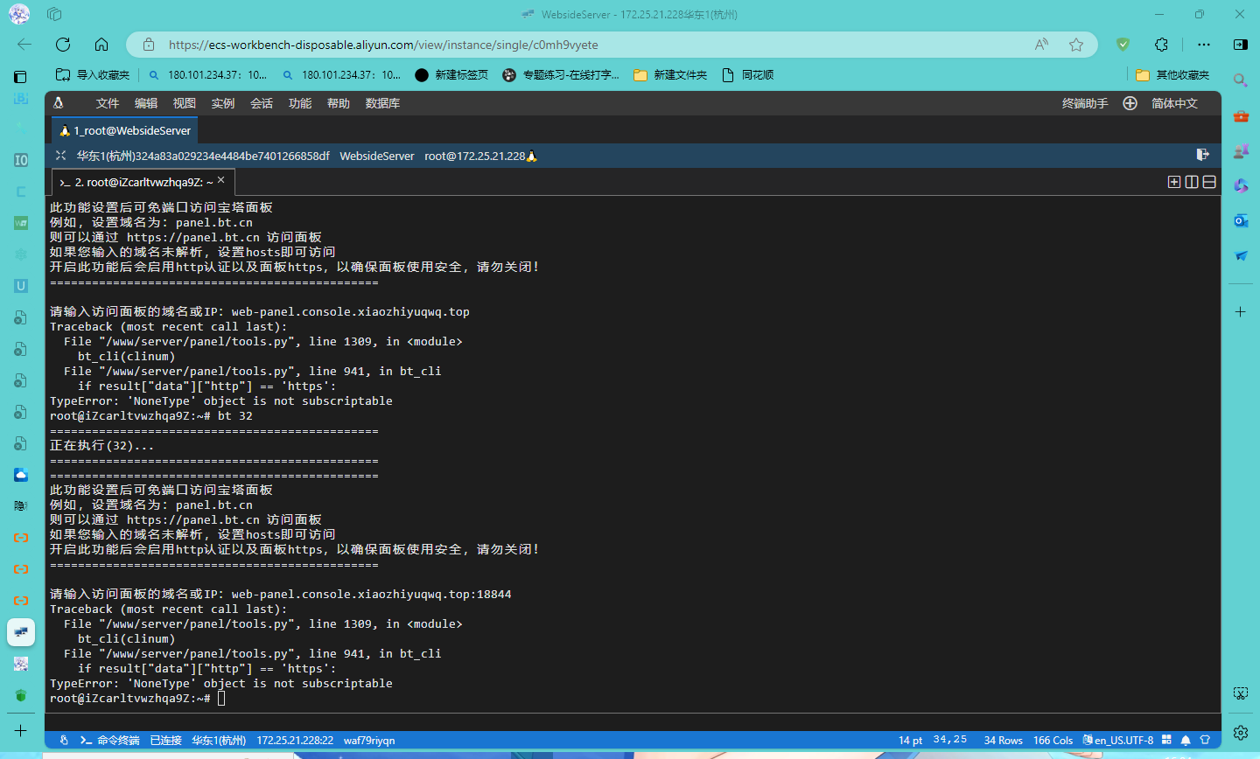This screenshot has width=1260, height=759.
Task: Click the 华东1(杭州) region in status bar
Action: [x=219, y=741]
